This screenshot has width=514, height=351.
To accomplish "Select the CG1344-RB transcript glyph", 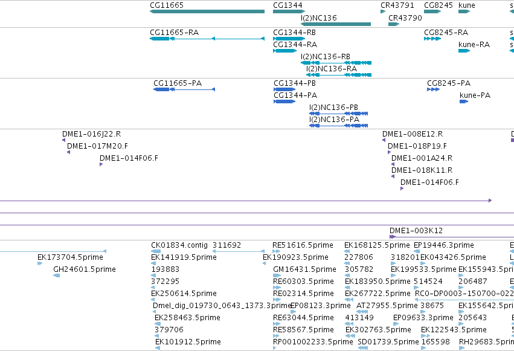I will coord(289,39).
